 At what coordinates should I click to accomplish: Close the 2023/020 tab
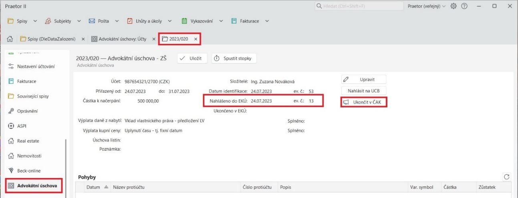(196, 39)
